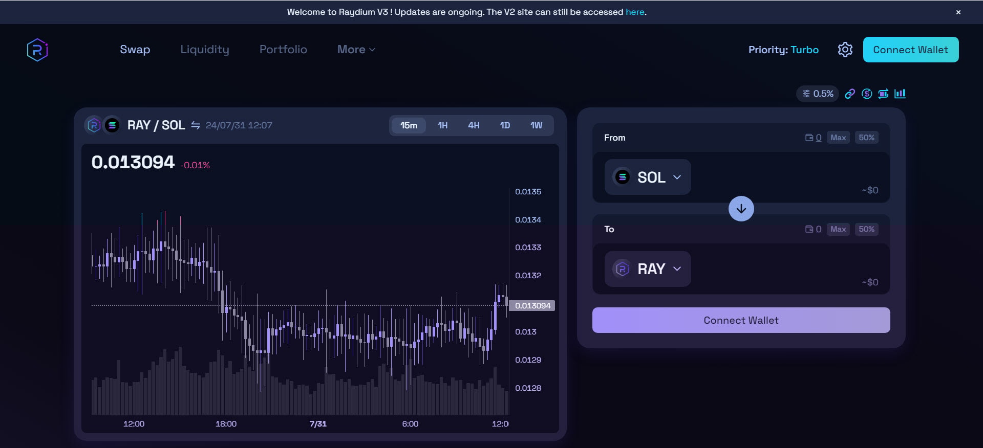Open the SOL token selector dropdown

(x=648, y=177)
